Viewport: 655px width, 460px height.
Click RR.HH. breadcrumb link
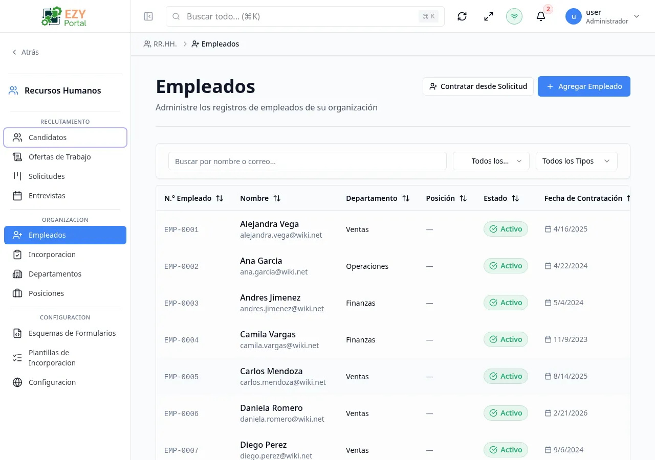pyautogui.click(x=160, y=44)
